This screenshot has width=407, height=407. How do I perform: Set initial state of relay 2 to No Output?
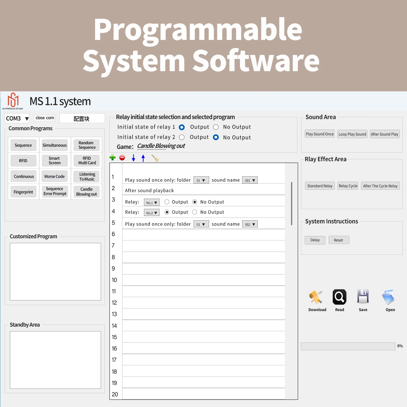tap(216, 137)
